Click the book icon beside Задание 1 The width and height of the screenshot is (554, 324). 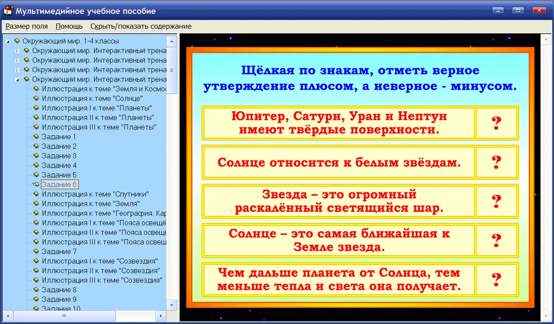click(x=36, y=137)
